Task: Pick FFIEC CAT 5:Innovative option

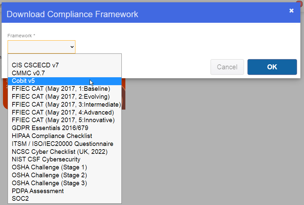Action: [x=65, y=120]
